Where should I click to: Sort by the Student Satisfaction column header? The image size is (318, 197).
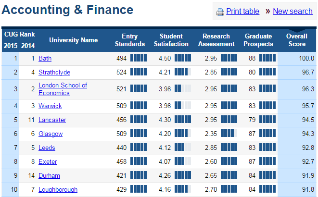(171, 40)
